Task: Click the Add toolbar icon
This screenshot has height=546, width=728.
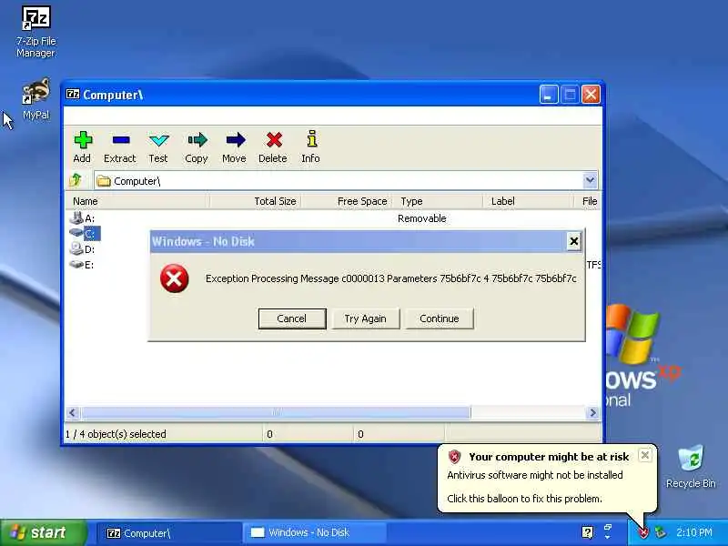Action: click(x=83, y=147)
